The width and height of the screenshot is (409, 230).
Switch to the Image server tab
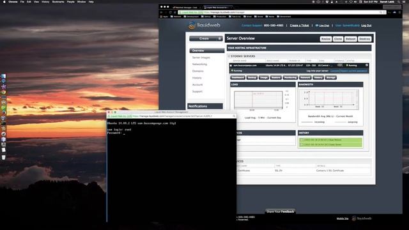click(264, 77)
